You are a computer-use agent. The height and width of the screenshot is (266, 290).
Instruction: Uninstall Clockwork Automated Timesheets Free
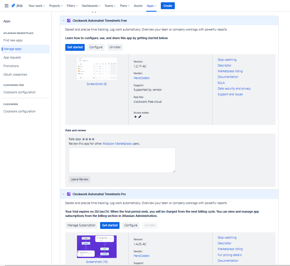[115, 47]
